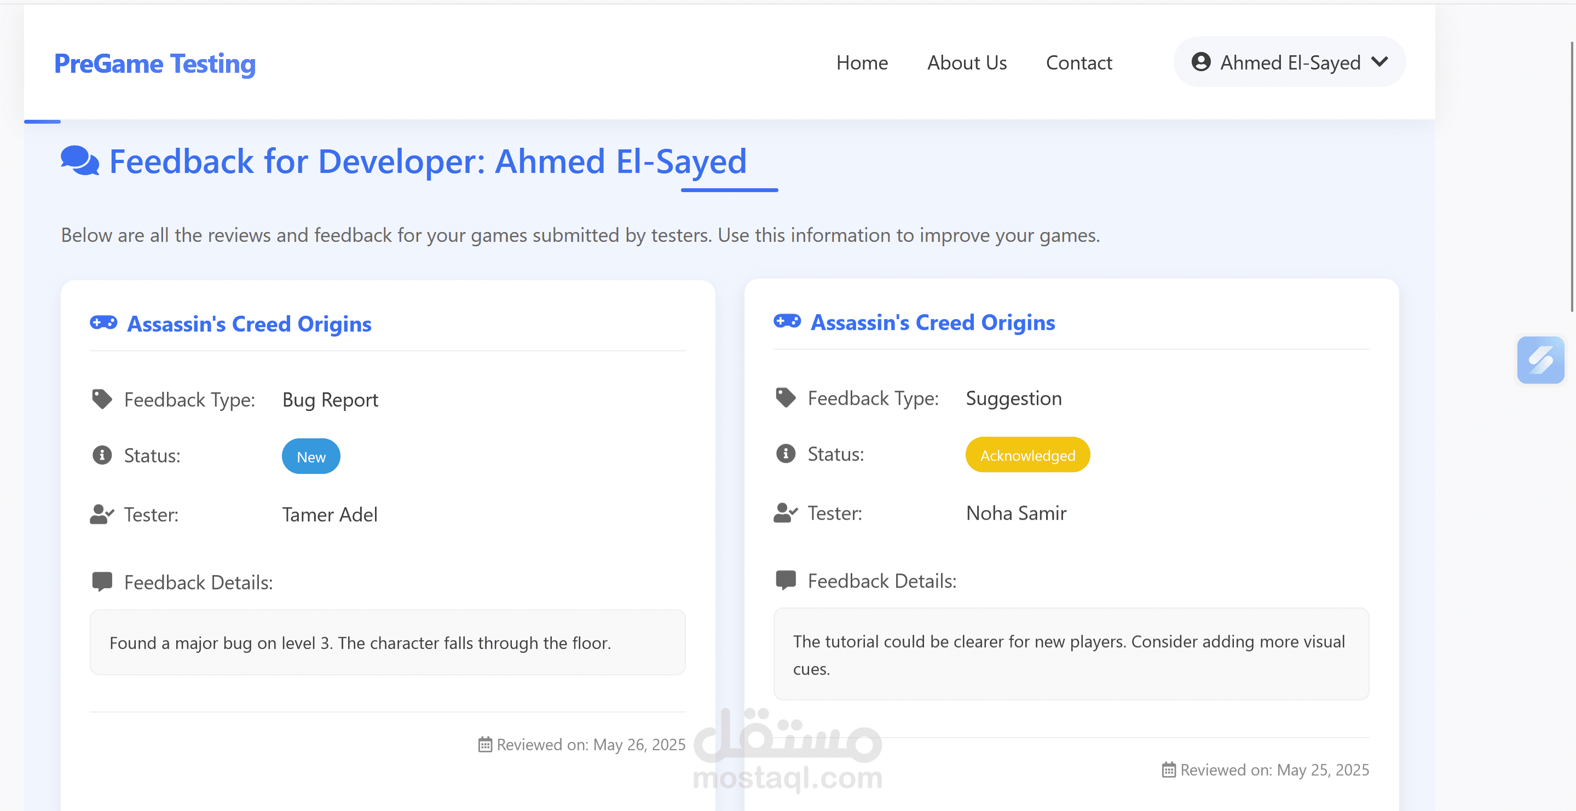Go to the Home menu item
The height and width of the screenshot is (811, 1576).
[x=862, y=62]
